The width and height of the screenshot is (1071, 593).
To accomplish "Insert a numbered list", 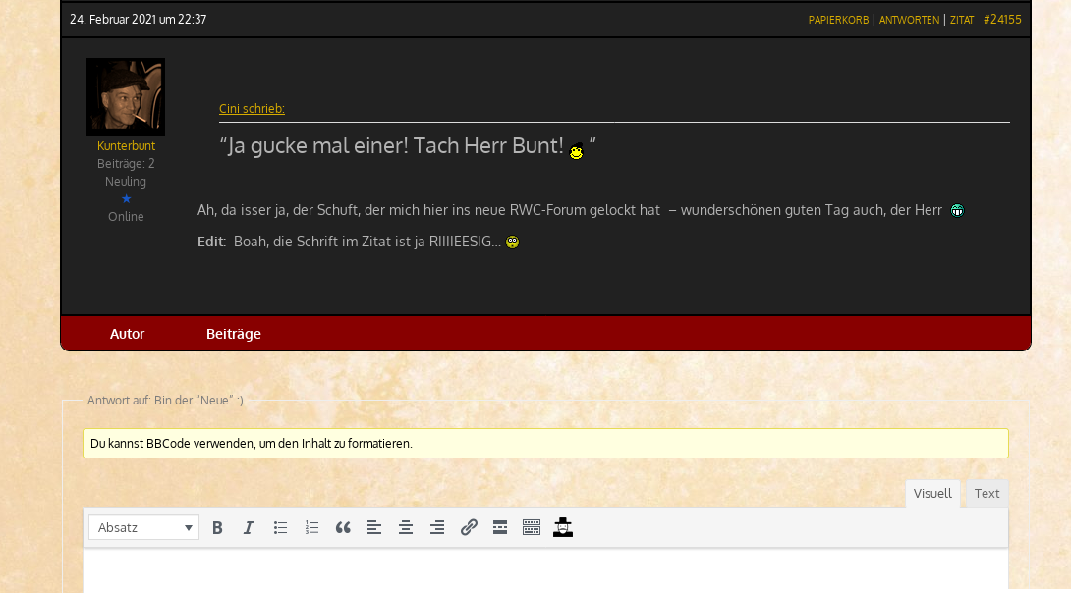I will [311, 527].
